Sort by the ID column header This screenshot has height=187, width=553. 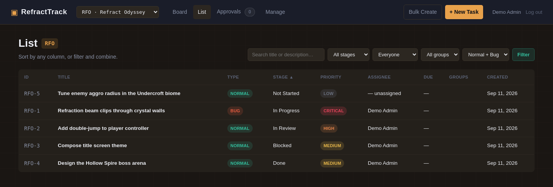[x=26, y=77]
